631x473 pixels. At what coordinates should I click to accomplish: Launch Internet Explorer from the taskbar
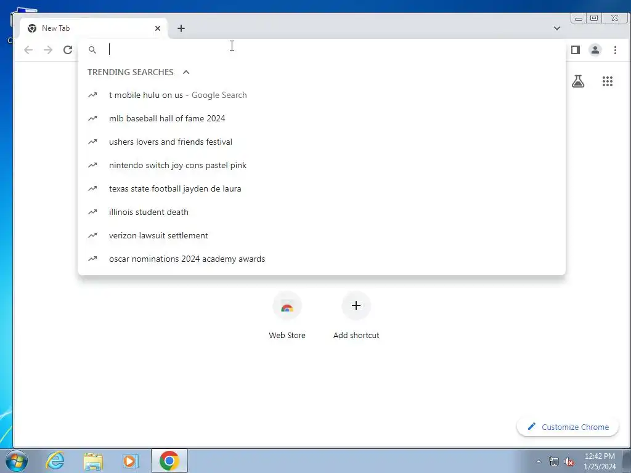pyautogui.click(x=55, y=461)
